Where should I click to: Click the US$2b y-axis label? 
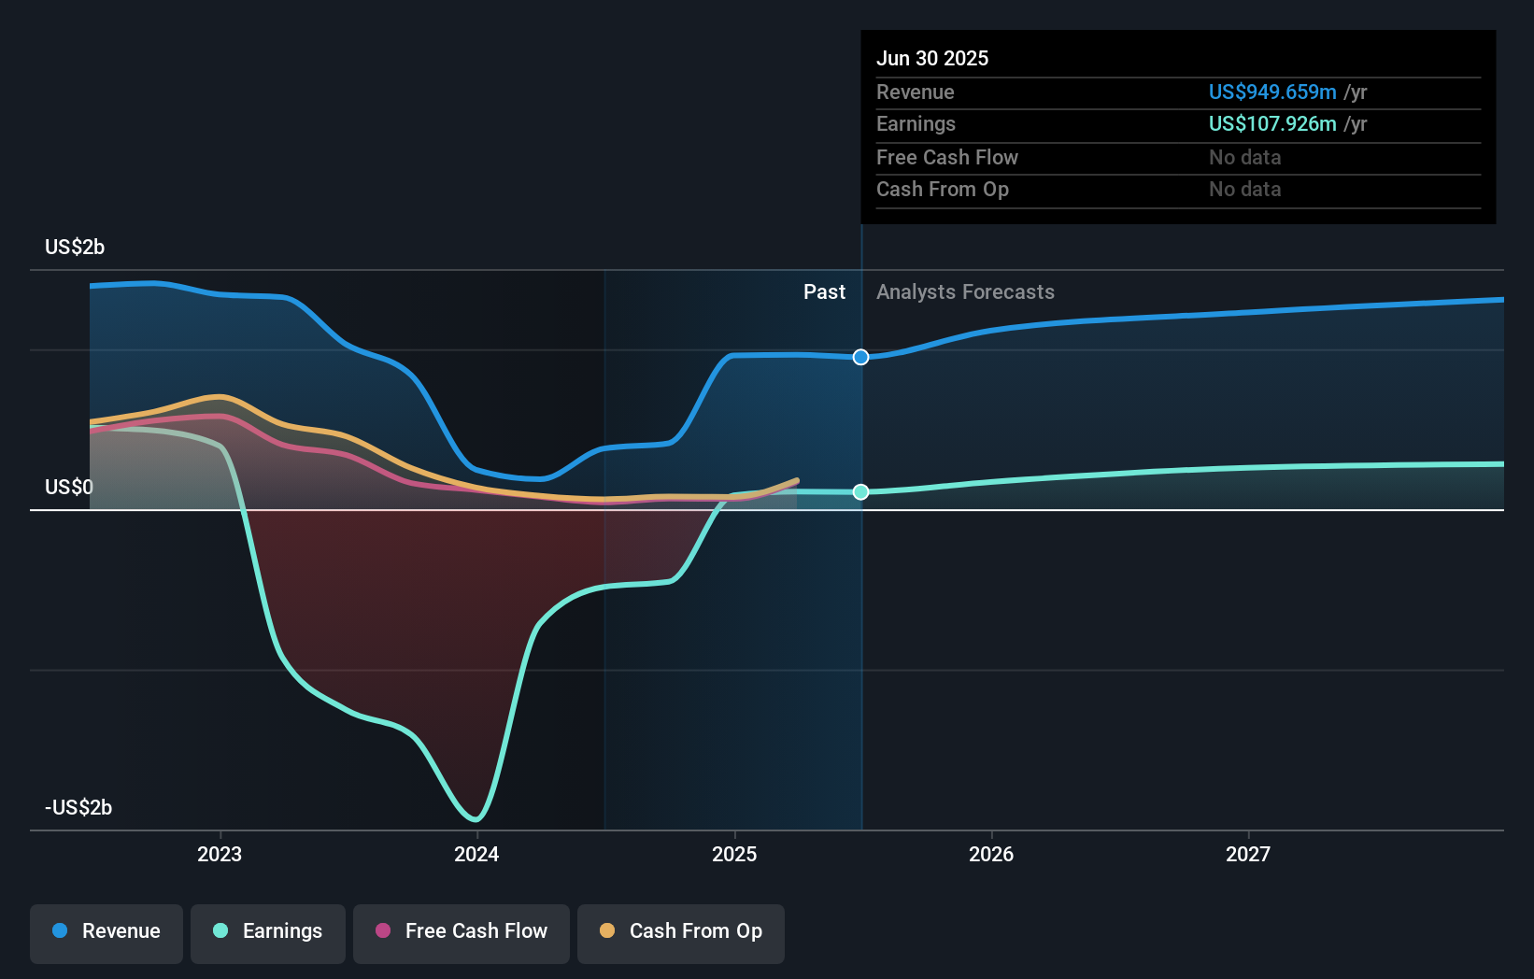click(75, 247)
